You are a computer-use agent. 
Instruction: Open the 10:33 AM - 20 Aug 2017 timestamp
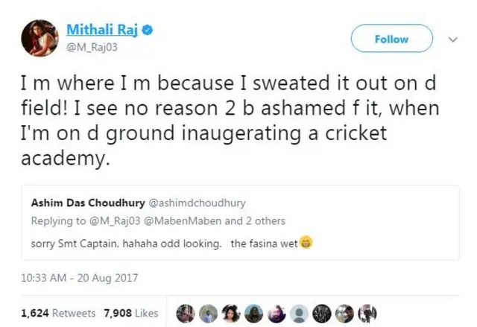[80, 279]
